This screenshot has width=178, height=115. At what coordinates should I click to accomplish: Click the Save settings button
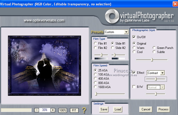pyautogui.click(x=104, y=109)
